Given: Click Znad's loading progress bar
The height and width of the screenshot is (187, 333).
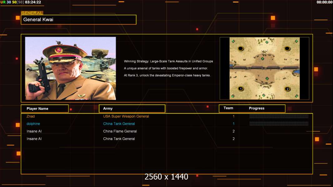Looking at the screenshot, I should pyautogui.click(x=279, y=116).
